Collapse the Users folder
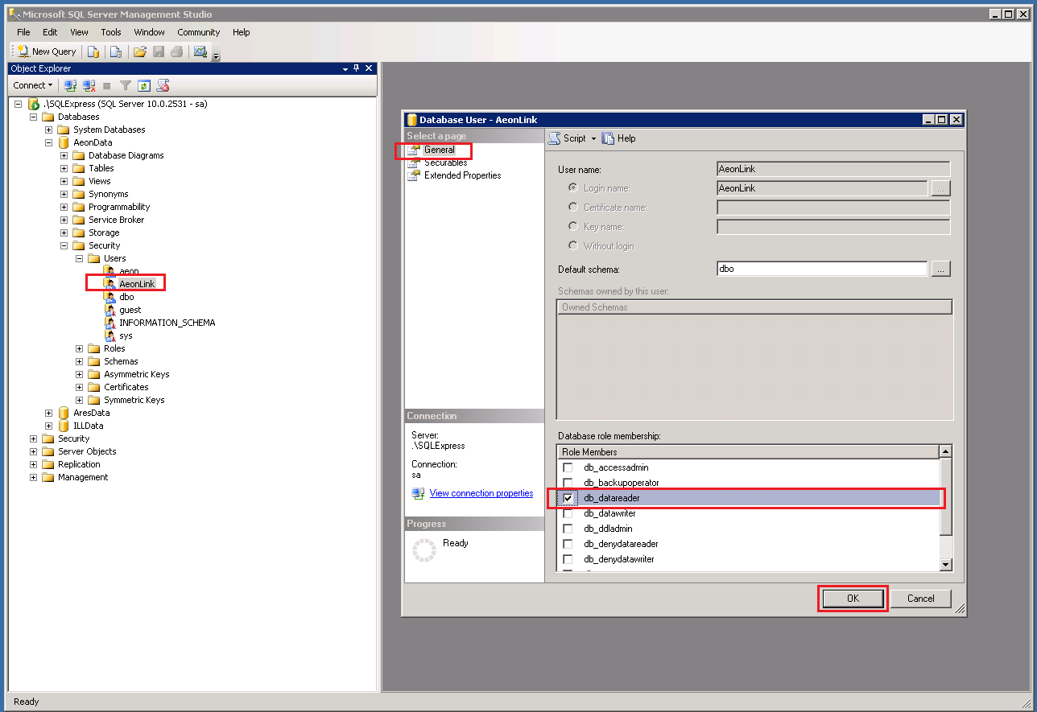Viewport: 1037px width, 712px height. 79,257
